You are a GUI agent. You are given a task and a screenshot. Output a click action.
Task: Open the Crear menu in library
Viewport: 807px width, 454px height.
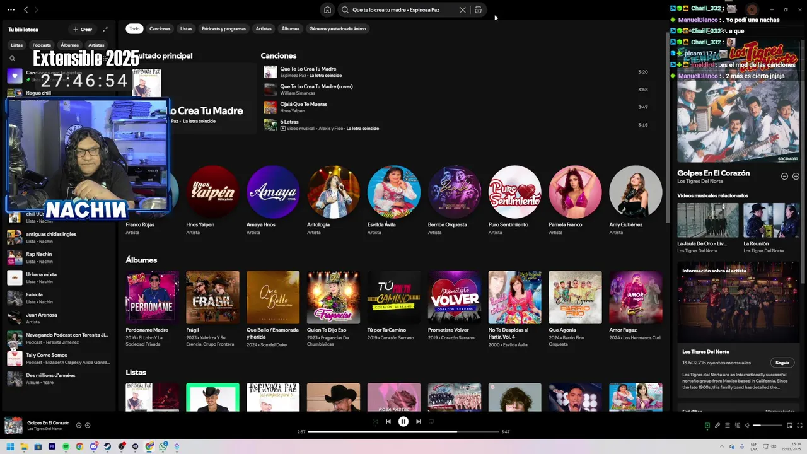(x=83, y=29)
